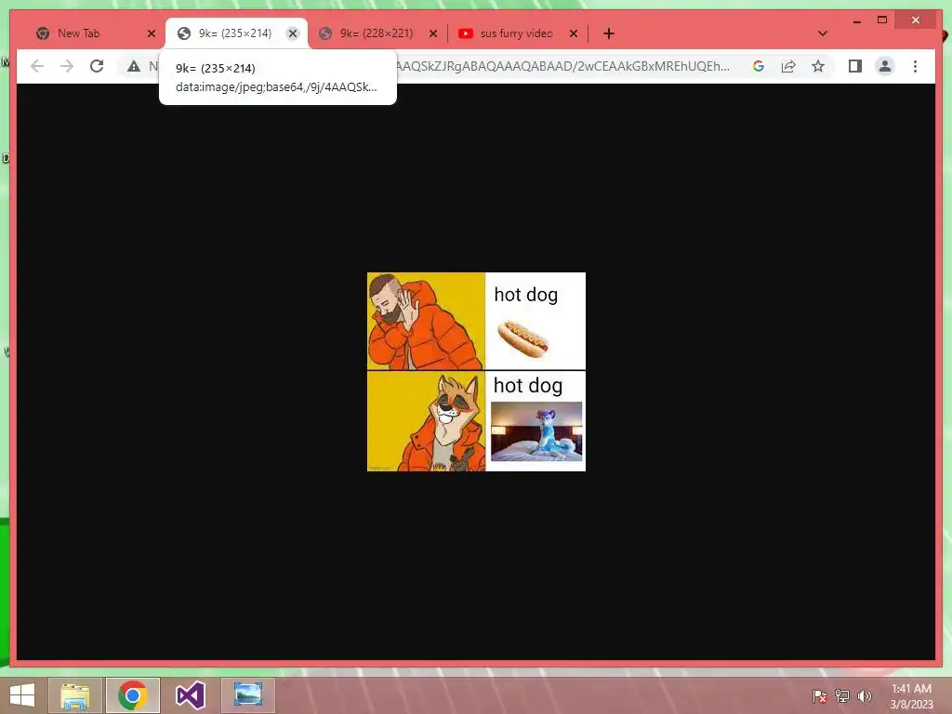The image size is (952, 714).
Task: Open the photo viewer taskbar icon
Action: tap(247, 695)
